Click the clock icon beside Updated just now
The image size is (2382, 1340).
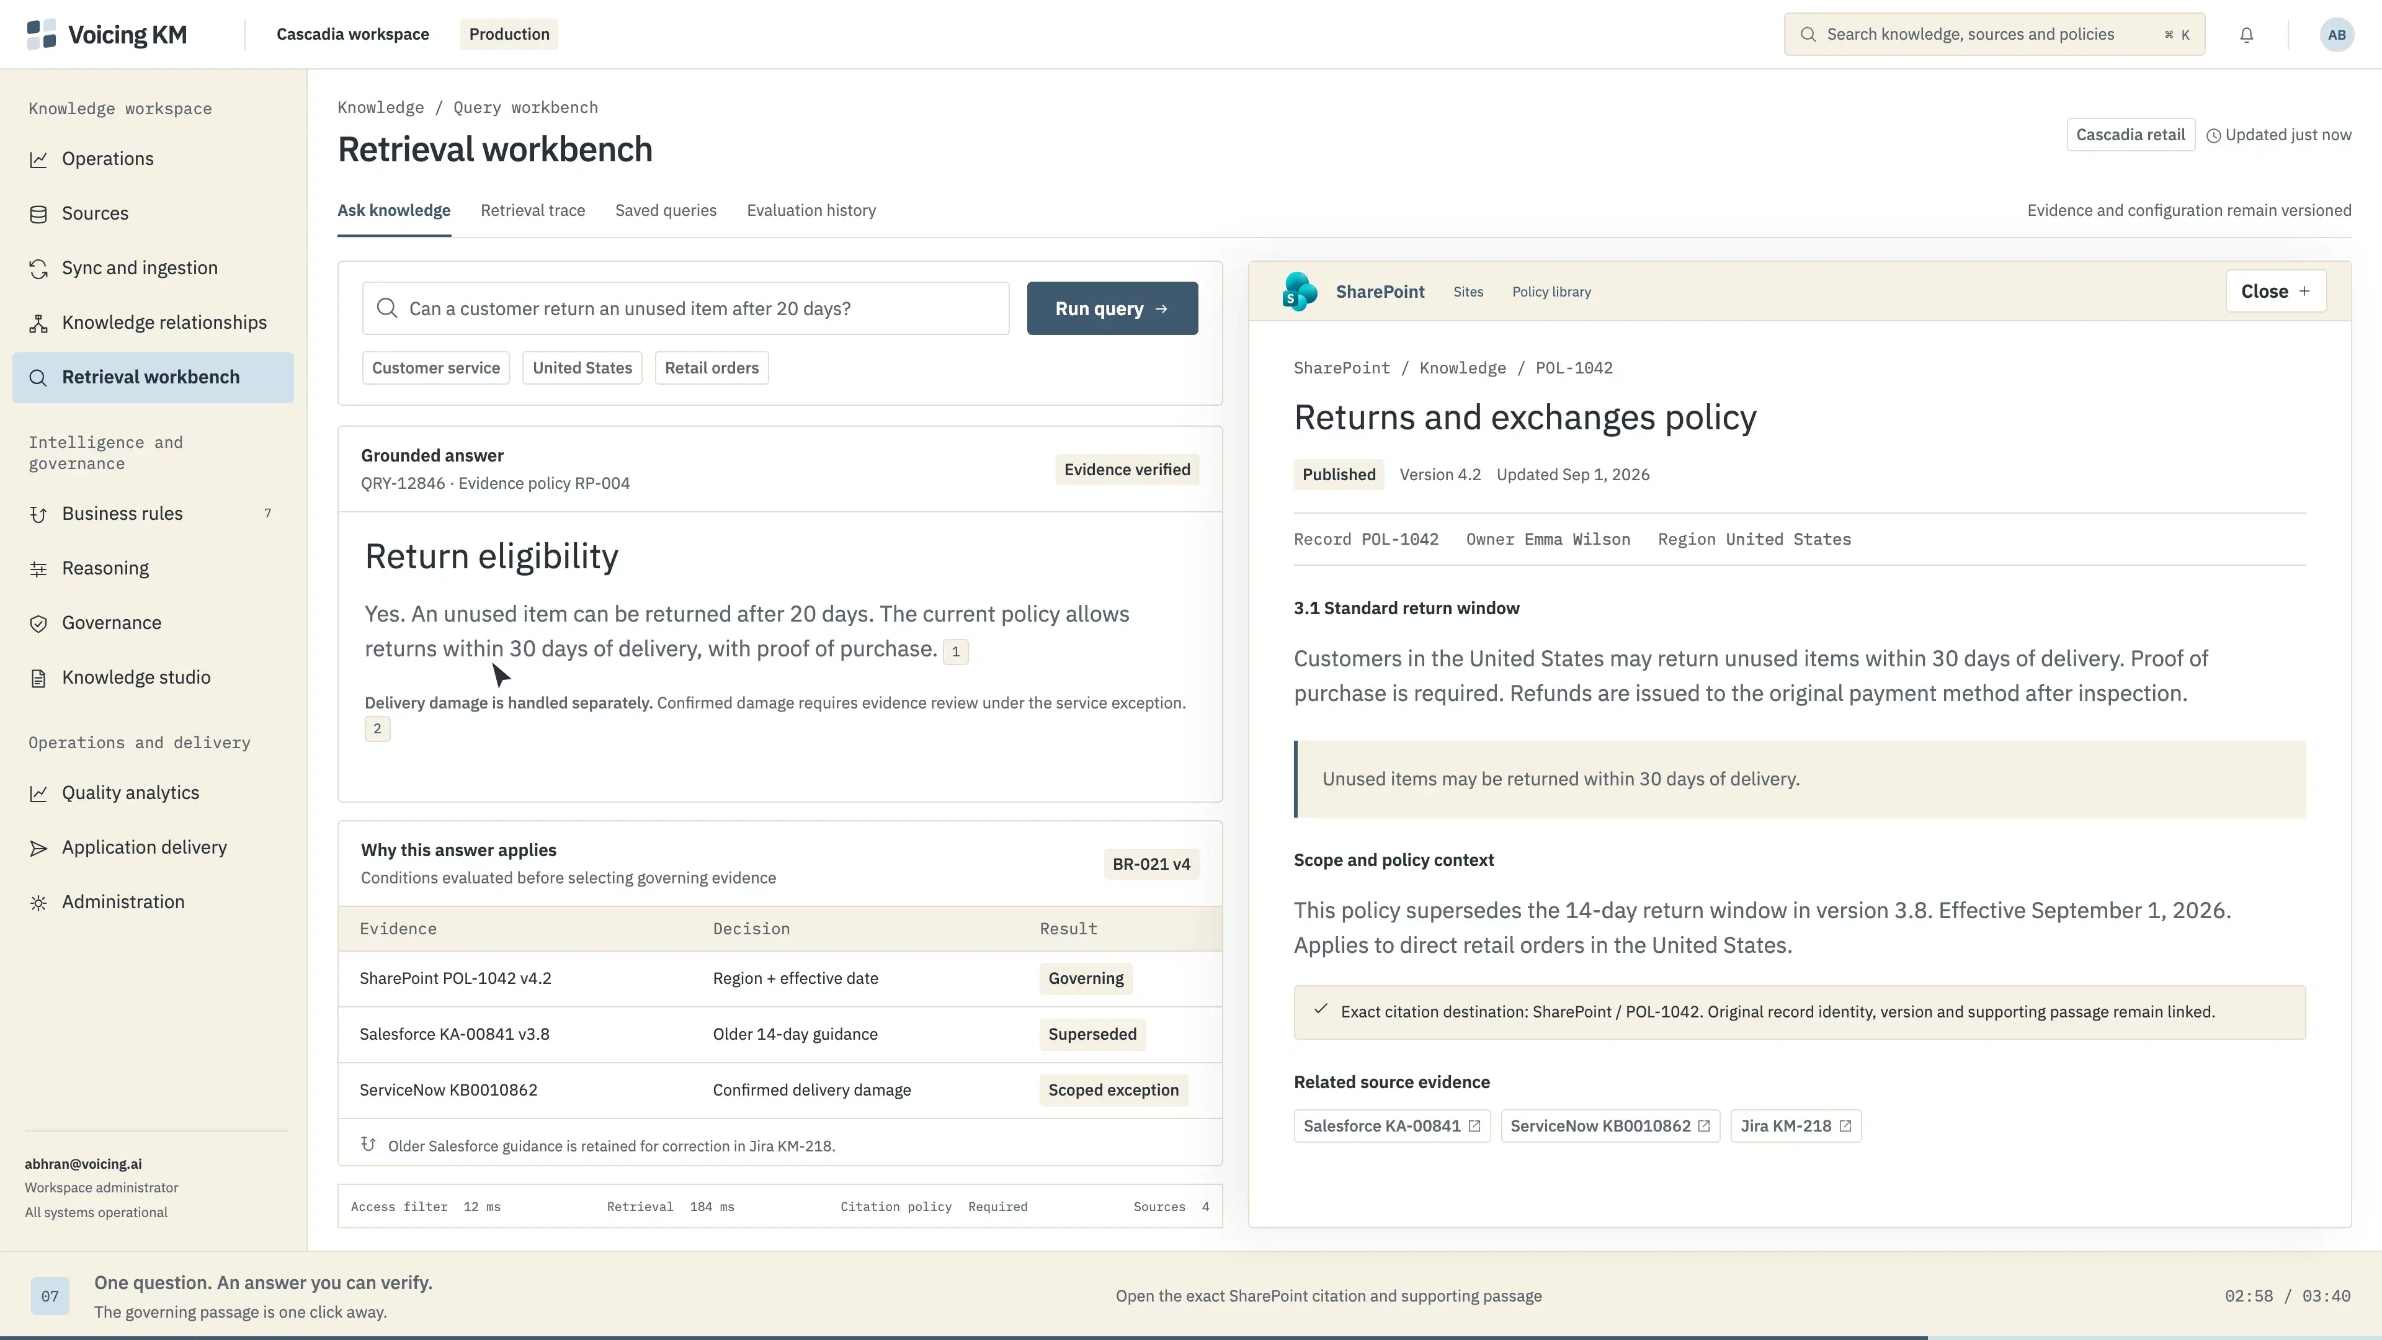(2214, 136)
